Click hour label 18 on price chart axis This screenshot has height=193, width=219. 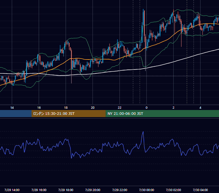point(66,108)
